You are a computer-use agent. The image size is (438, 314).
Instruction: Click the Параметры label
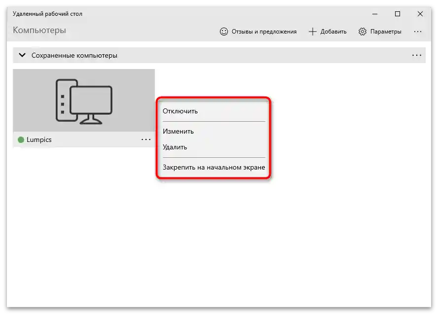click(x=386, y=32)
